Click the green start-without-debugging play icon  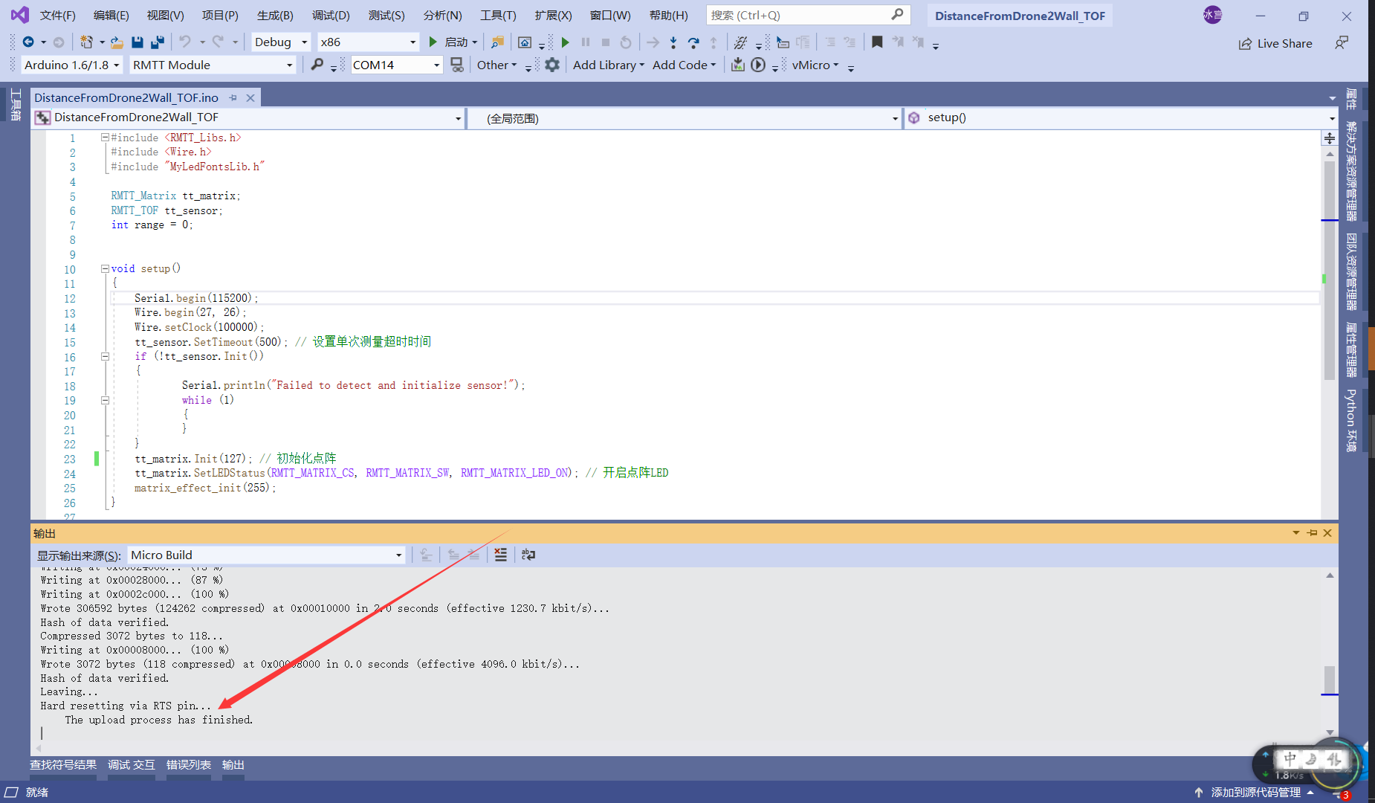coord(566,42)
